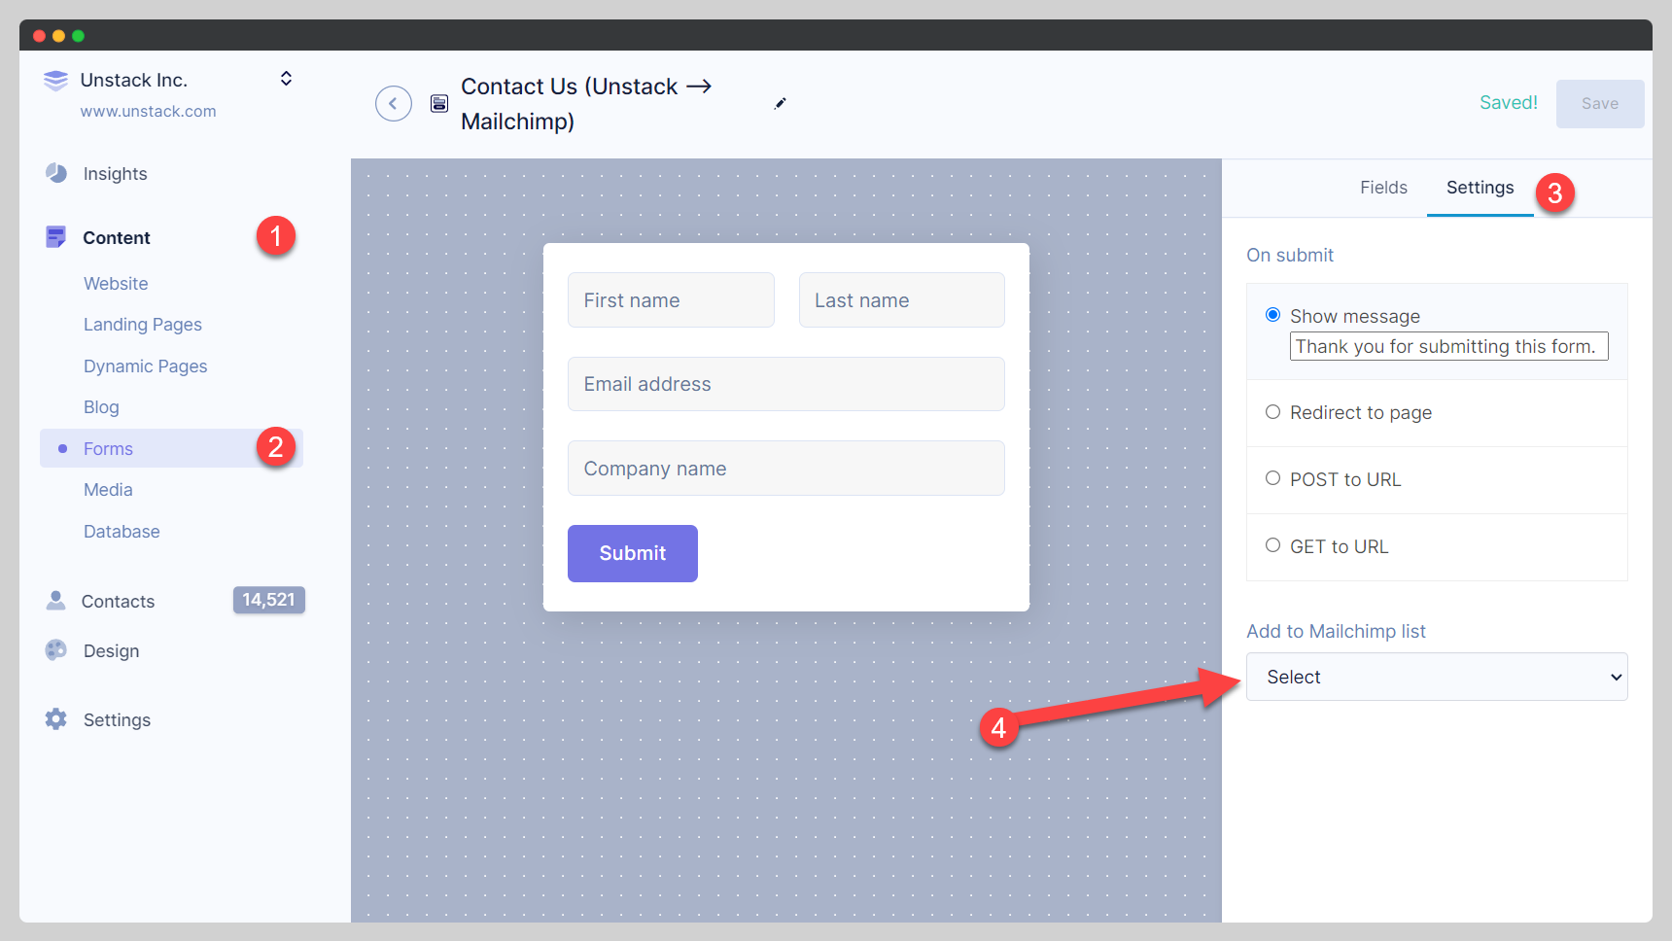This screenshot has height=941, width=1672.
Task: Open the Mailchimp list Select dropdown
Action: (1436, 677)
